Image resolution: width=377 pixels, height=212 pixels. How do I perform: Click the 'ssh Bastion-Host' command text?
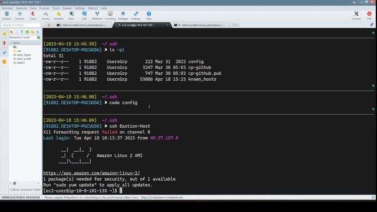click(130, 126)
